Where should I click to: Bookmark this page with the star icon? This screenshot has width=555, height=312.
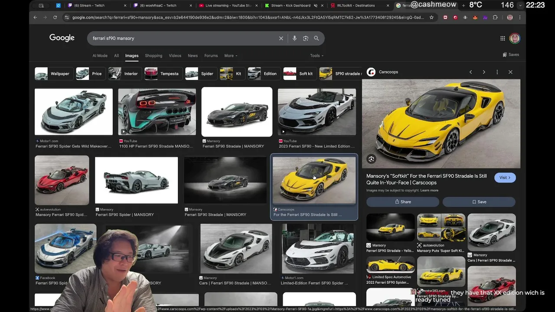point(431,17)
